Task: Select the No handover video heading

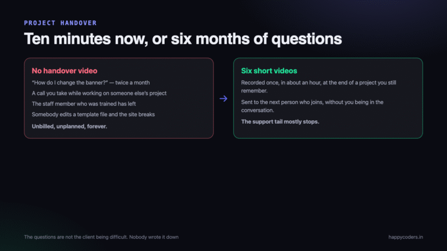Action: (65, 71)
